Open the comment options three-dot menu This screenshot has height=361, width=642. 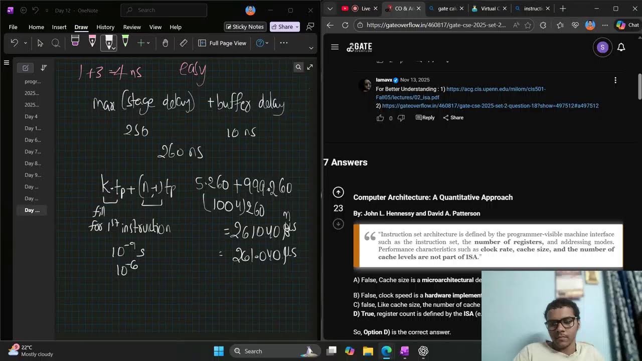615,80
